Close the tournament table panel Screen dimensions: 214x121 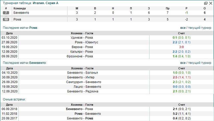(210, 3)
